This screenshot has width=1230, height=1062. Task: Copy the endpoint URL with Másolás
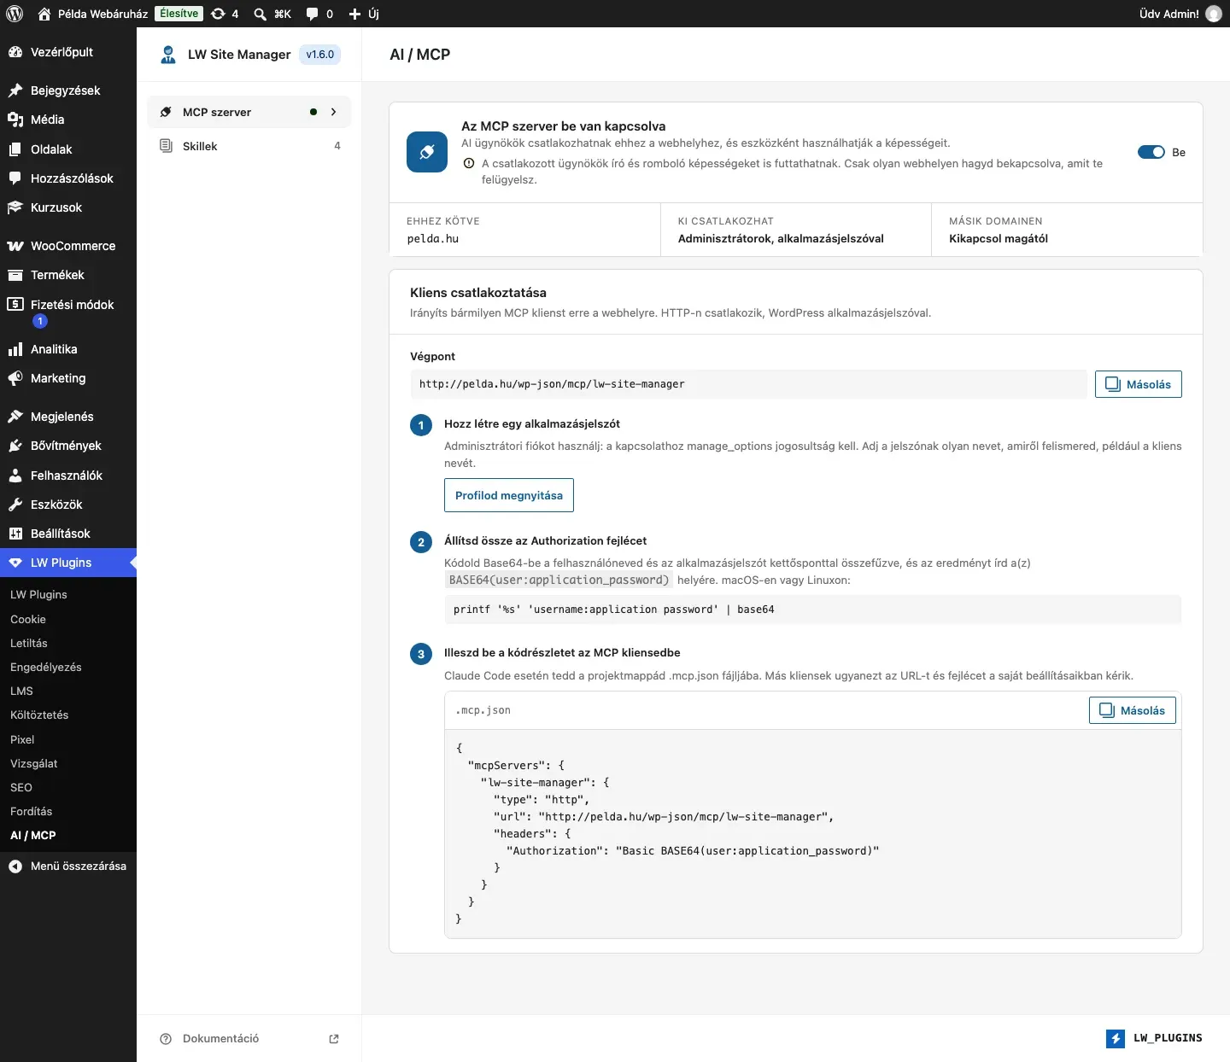[x=1139, y=384]
